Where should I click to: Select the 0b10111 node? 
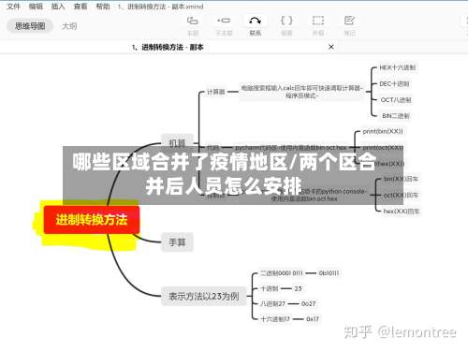pyautogui.click(x=329, y=273)
